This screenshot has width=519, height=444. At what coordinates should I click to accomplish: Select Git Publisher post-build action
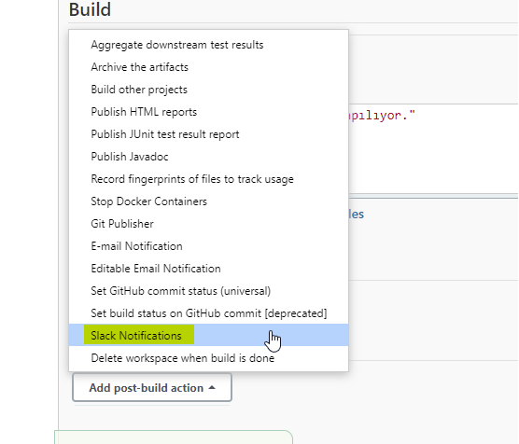pos(208,224)
